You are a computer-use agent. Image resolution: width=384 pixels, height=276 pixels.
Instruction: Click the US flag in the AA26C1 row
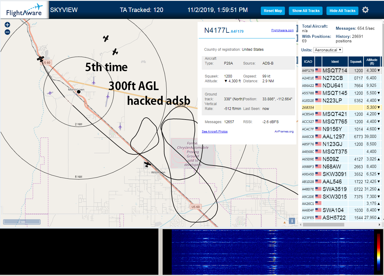[x=318, y=203]
